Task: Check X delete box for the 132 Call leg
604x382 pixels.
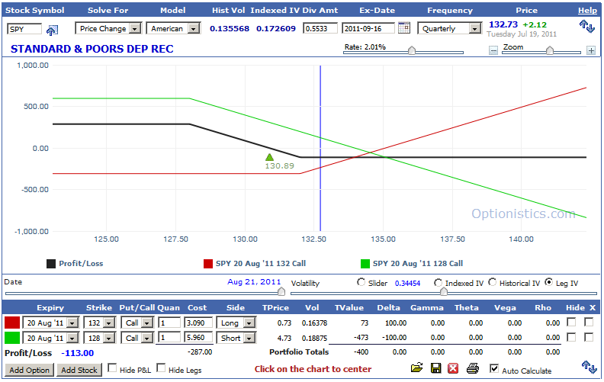Action: coord(589,322)
